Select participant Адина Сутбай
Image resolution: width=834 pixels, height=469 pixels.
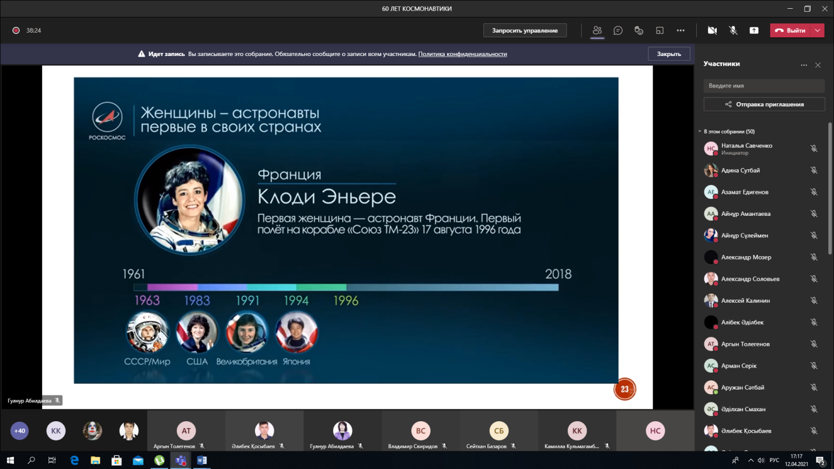763,170
